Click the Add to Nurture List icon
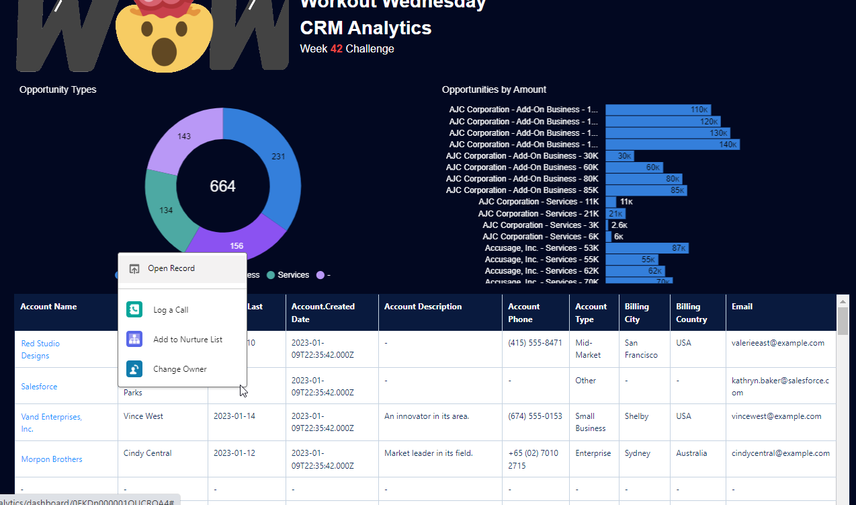The image size is (856, 505). tap(134, 339)
